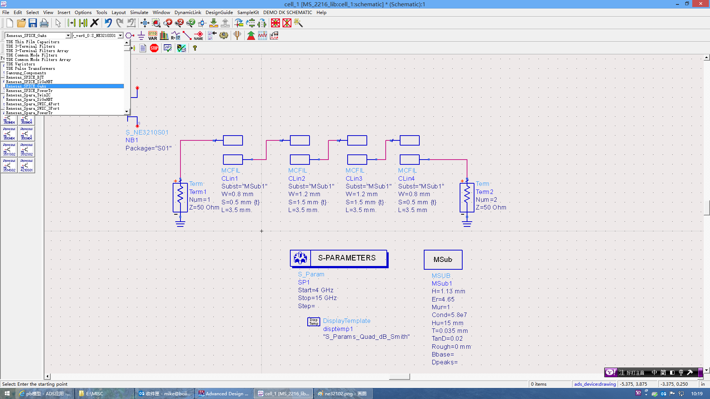This screenshot has height=399, width=710.
Task: Delete selected items with the X icon
Action: click(95, 23)
